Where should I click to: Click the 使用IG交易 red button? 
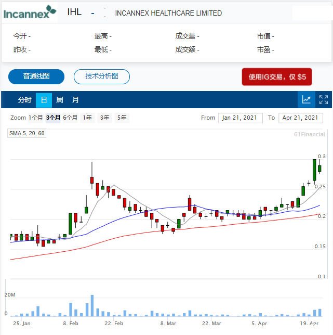pos(277,77)
